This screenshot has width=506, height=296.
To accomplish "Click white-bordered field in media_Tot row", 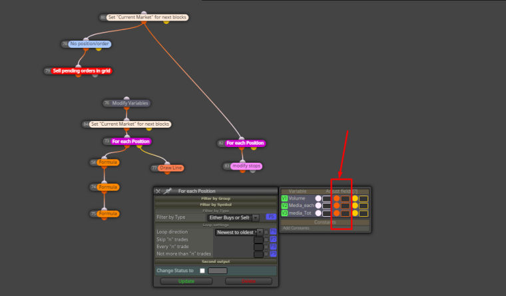I will (x=327, y=214).
